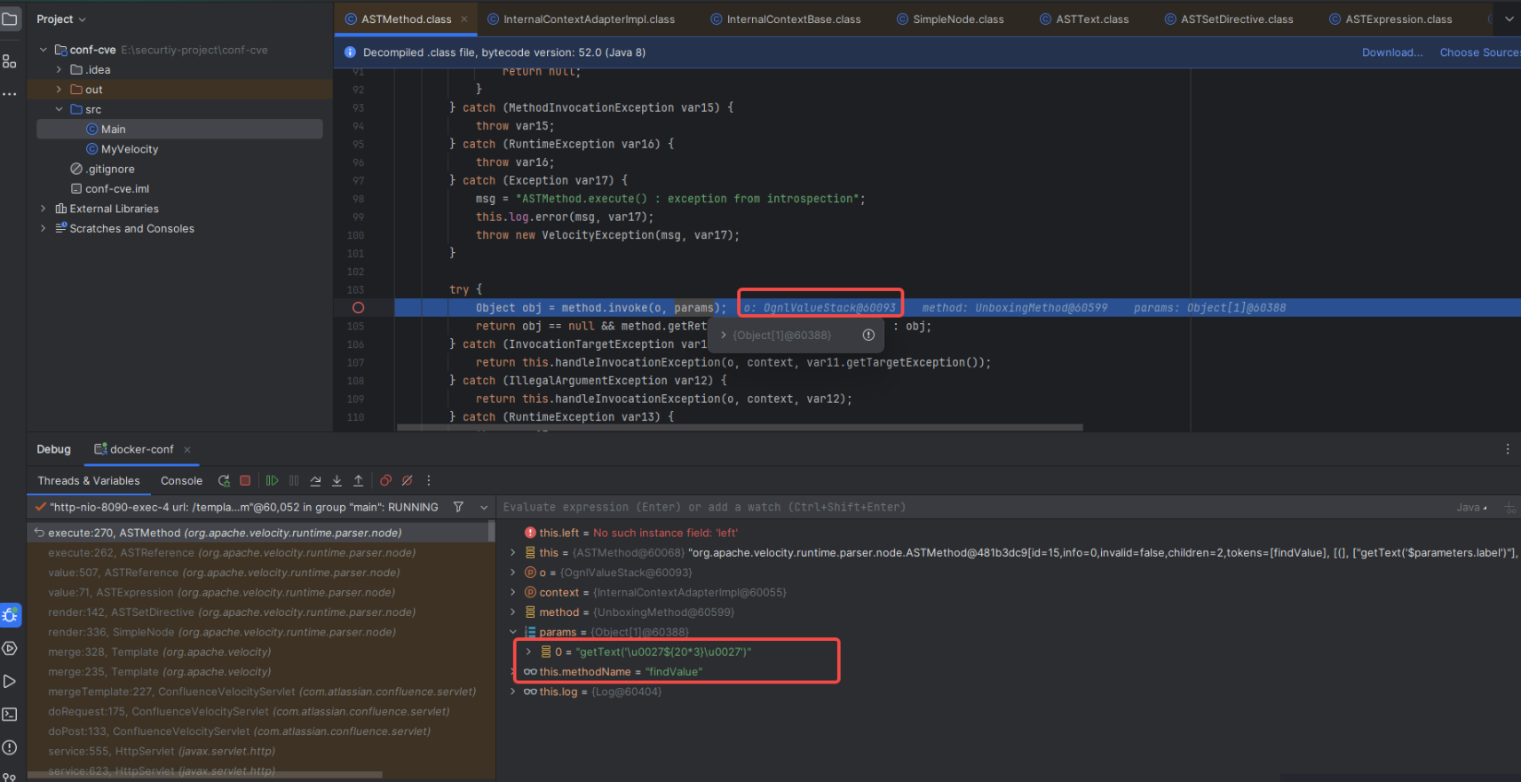Switch to SimpleNode.class tab
This screenshot has width=1521, height=782.
[950, 19]
